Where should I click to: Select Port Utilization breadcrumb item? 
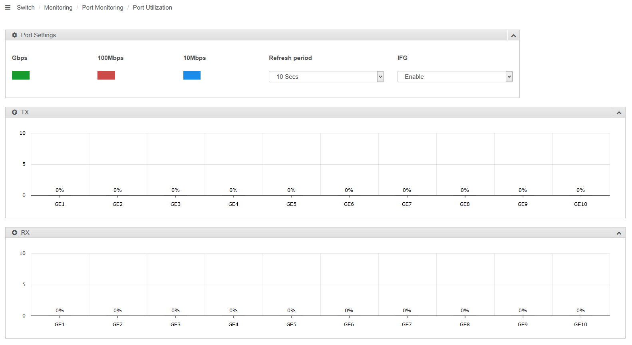click(x=152, y=8)
